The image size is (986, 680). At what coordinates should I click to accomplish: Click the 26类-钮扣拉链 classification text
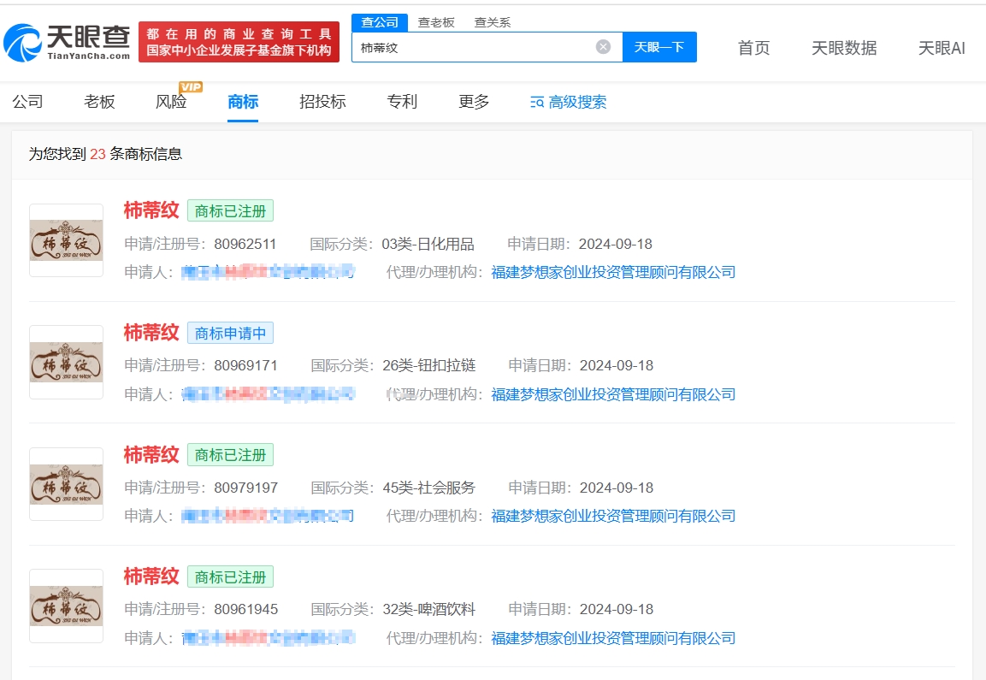pyautogui.click(x=428, y=365)
